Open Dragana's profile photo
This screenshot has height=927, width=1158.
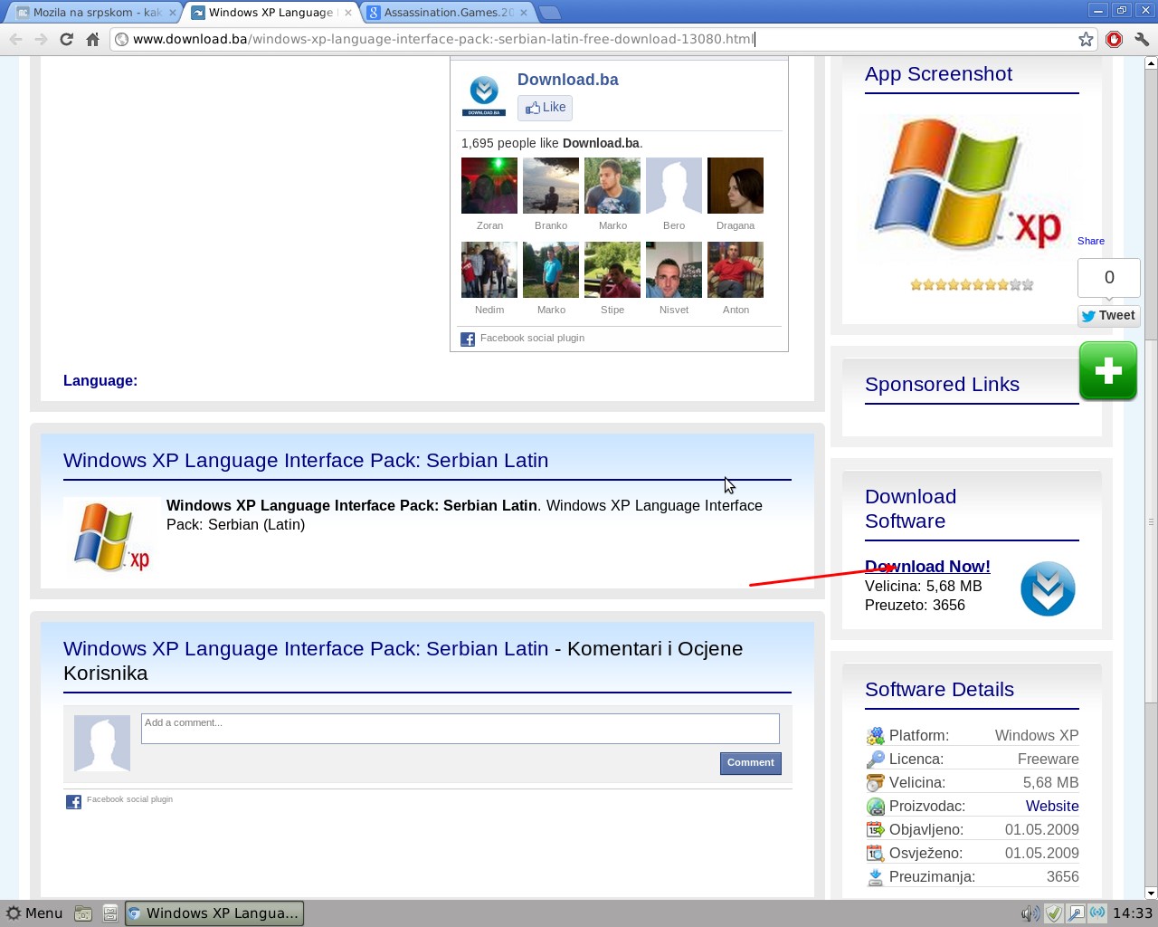pos(736,186)
